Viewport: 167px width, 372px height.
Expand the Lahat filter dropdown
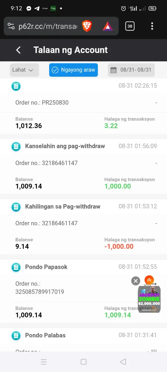click(24, 70)
